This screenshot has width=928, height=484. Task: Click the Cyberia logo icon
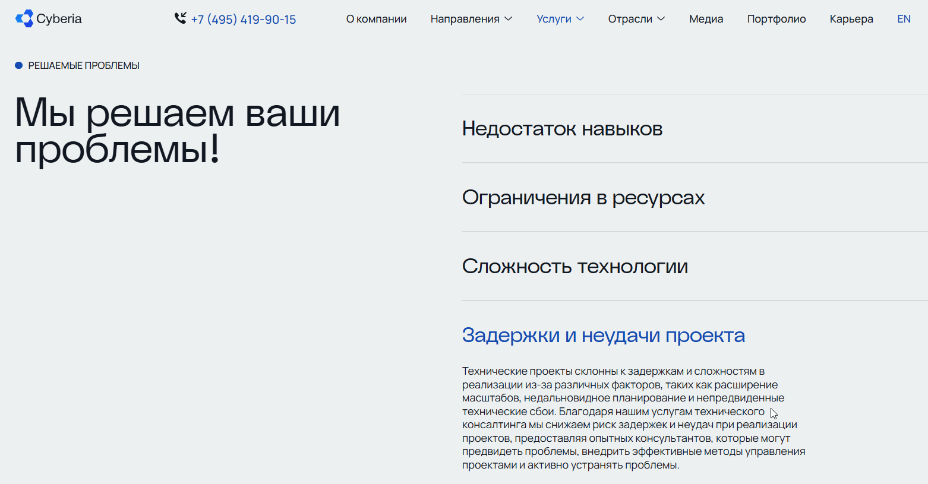[24, 18]
